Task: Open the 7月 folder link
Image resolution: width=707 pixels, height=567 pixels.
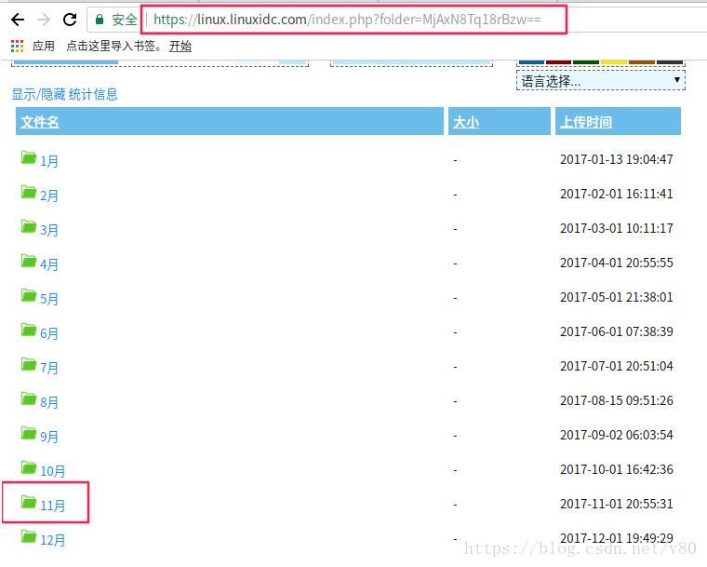Action: point(49,368)
